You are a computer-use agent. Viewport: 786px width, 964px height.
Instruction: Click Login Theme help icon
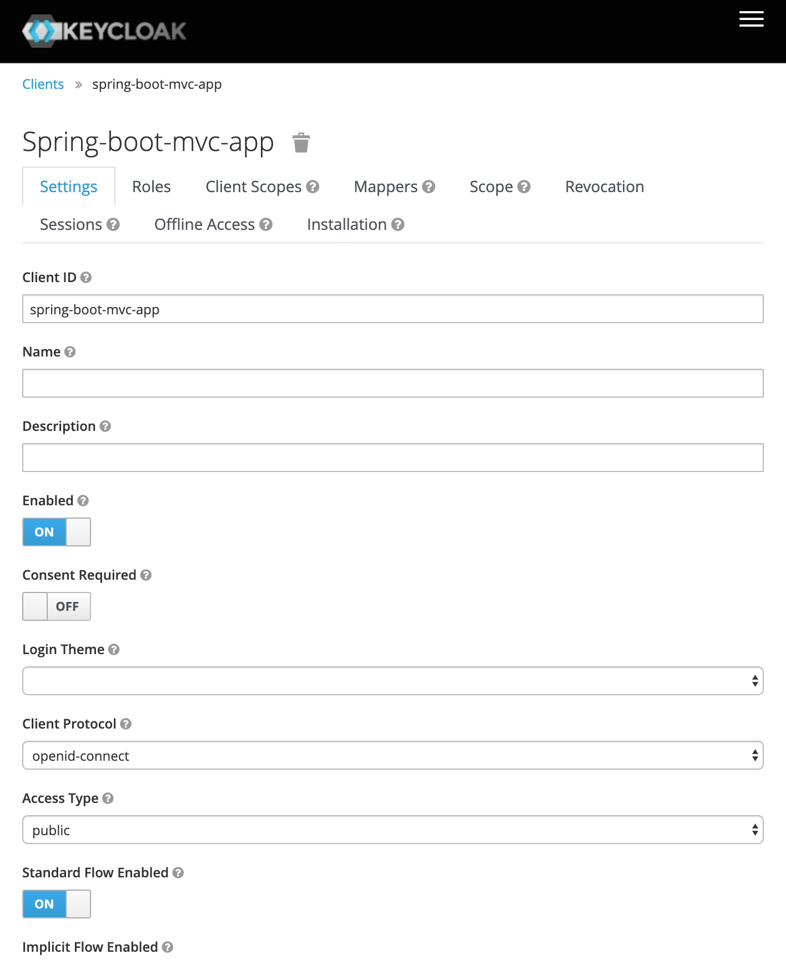pos(114,649)
